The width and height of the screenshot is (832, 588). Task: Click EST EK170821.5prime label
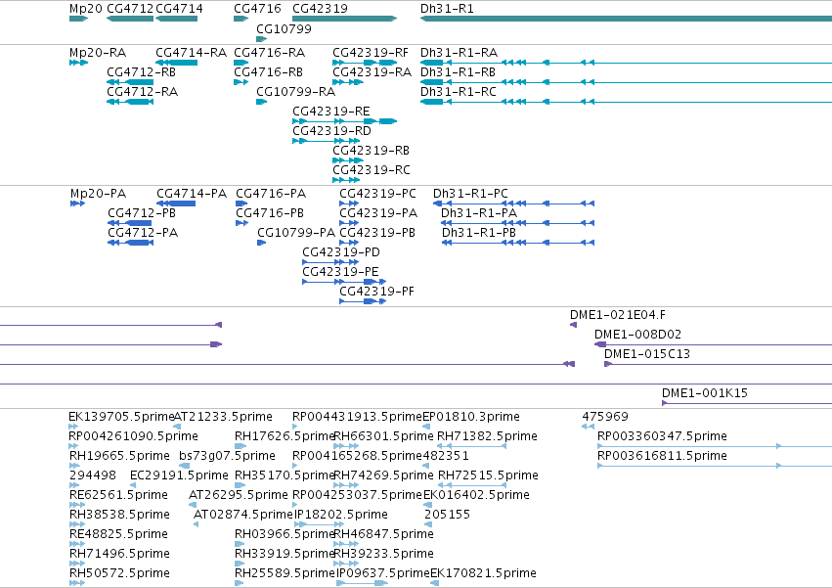point(483,573)
